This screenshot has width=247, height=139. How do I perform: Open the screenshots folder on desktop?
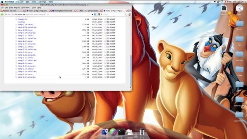[240, 115]
